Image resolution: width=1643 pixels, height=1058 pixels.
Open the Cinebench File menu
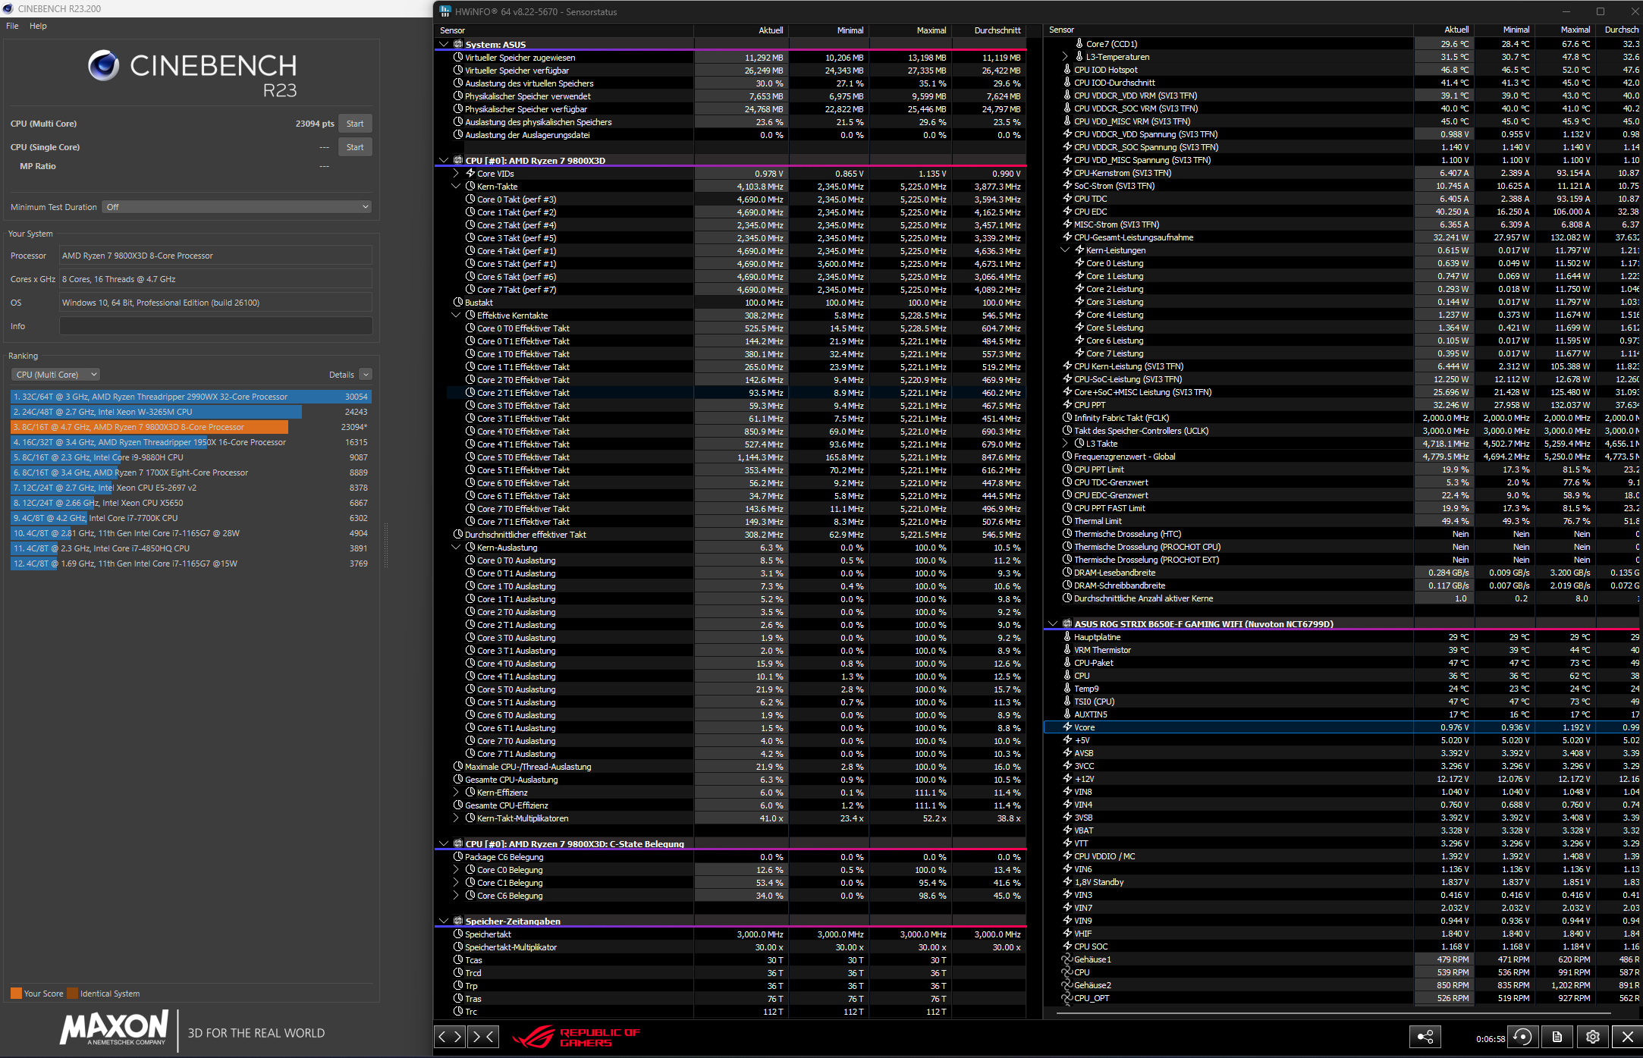point(12,26)
